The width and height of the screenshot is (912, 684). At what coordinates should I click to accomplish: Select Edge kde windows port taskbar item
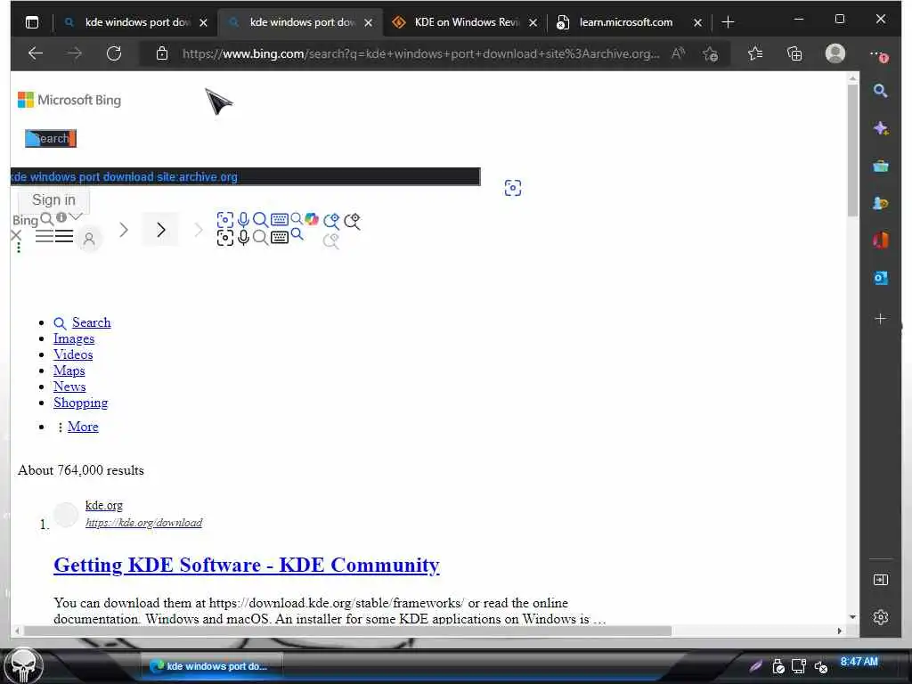pos(212,666)
